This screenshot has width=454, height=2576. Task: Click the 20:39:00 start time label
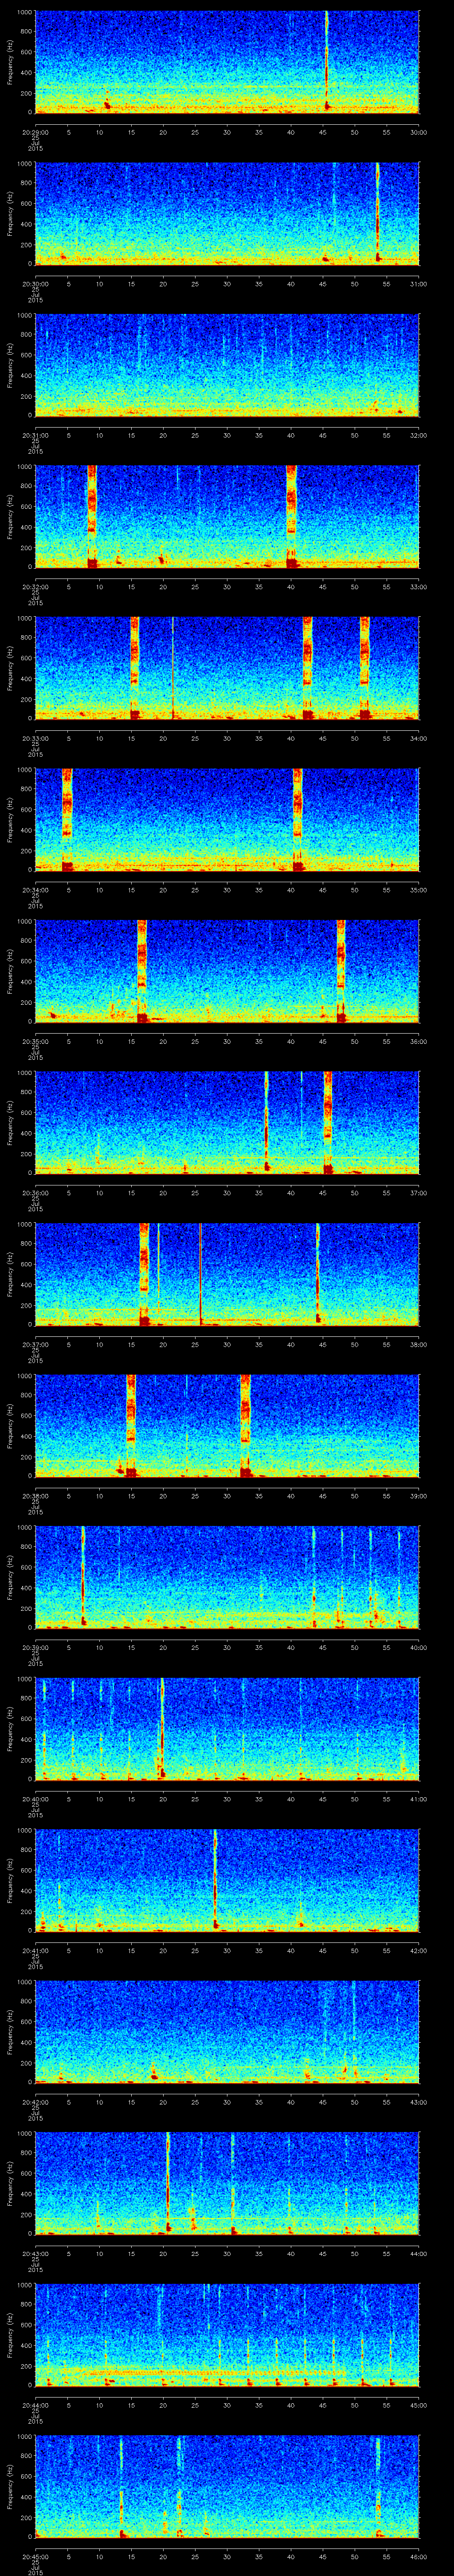(x=35, y=1647)
